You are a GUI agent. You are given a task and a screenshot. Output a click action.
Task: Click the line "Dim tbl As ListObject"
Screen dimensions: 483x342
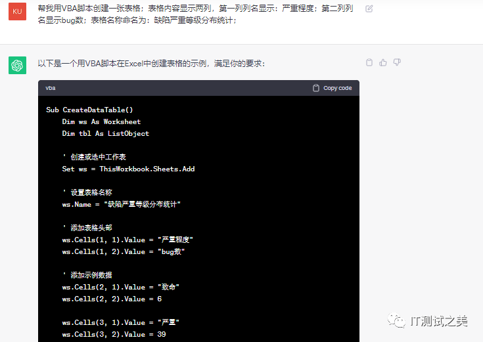click(106, 134)
